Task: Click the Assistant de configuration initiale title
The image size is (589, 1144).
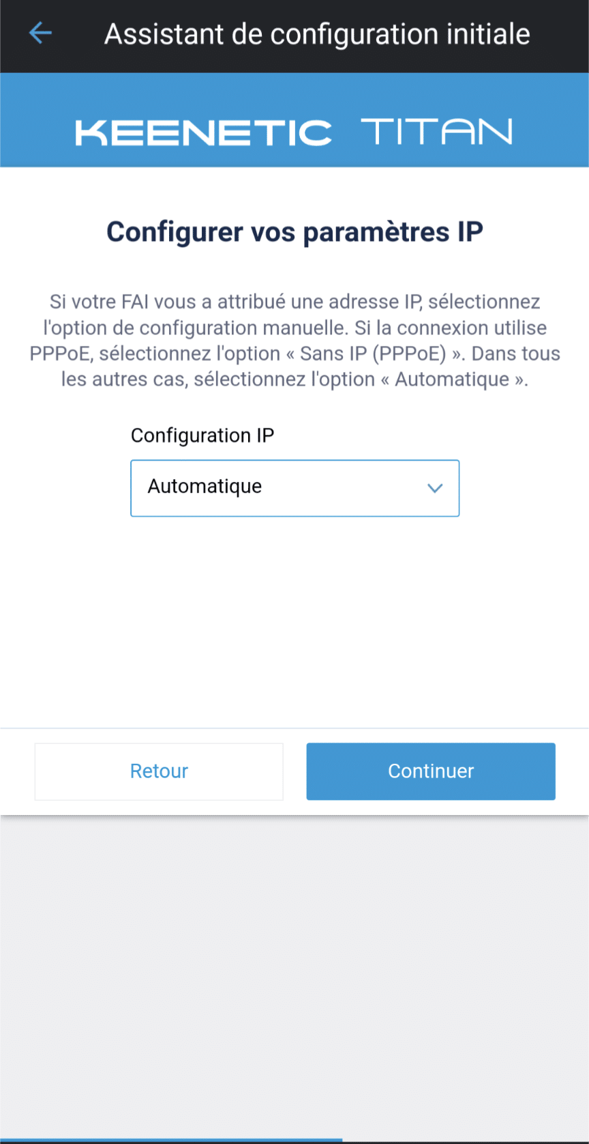Action: (317, 34)
